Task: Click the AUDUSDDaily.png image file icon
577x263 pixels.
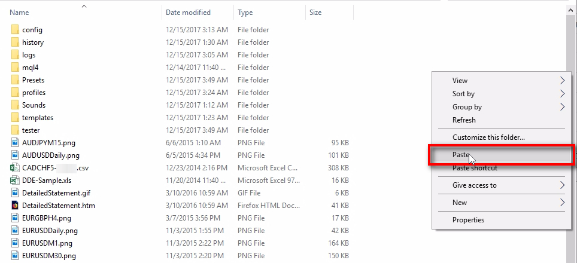Action: point(15,155)
